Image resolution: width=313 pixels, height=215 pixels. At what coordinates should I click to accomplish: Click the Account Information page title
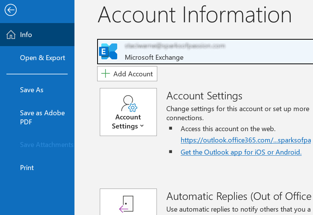pyautogui.click(x=195, y=15)
